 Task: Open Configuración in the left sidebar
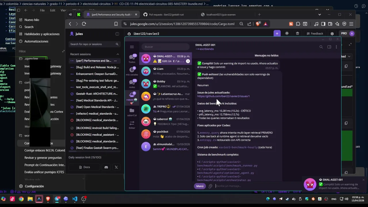click(34, 186)
